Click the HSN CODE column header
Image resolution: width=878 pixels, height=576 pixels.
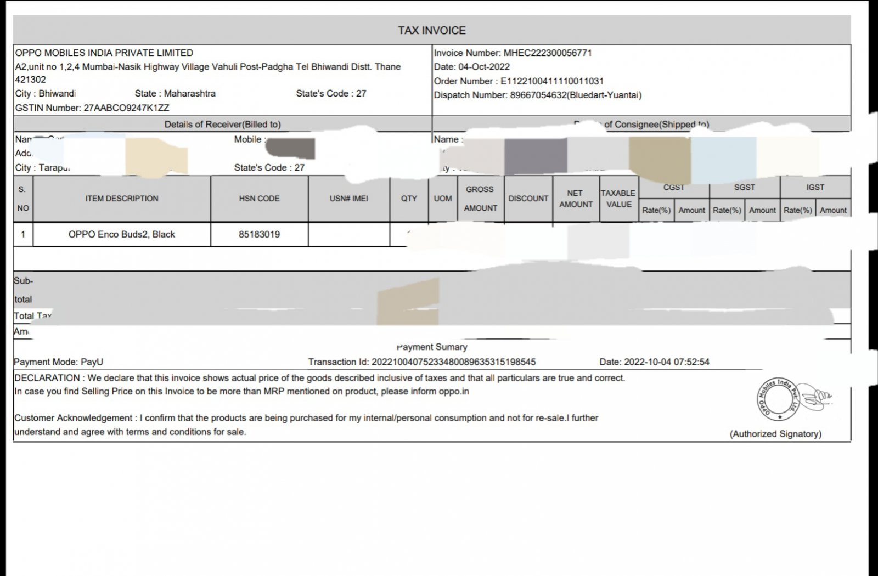[259, 199]
